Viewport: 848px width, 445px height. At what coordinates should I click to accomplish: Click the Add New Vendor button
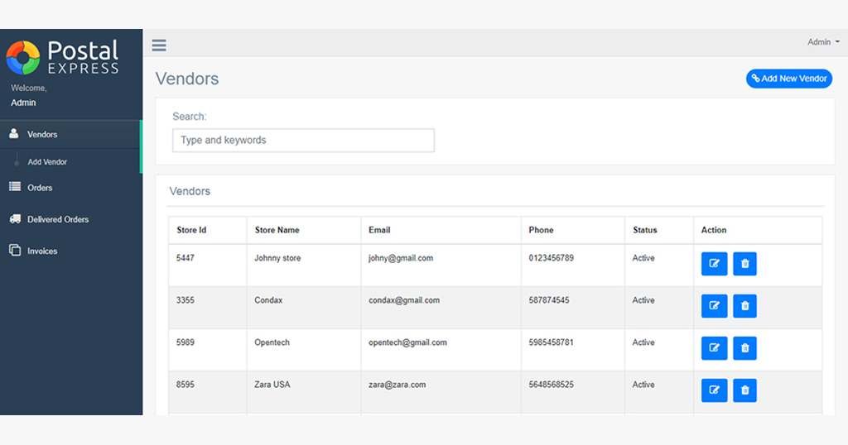click(789, 79)
